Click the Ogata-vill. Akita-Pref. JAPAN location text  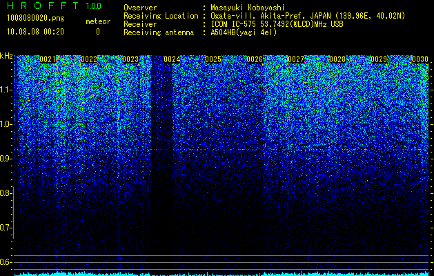click(x=308, y=16)
